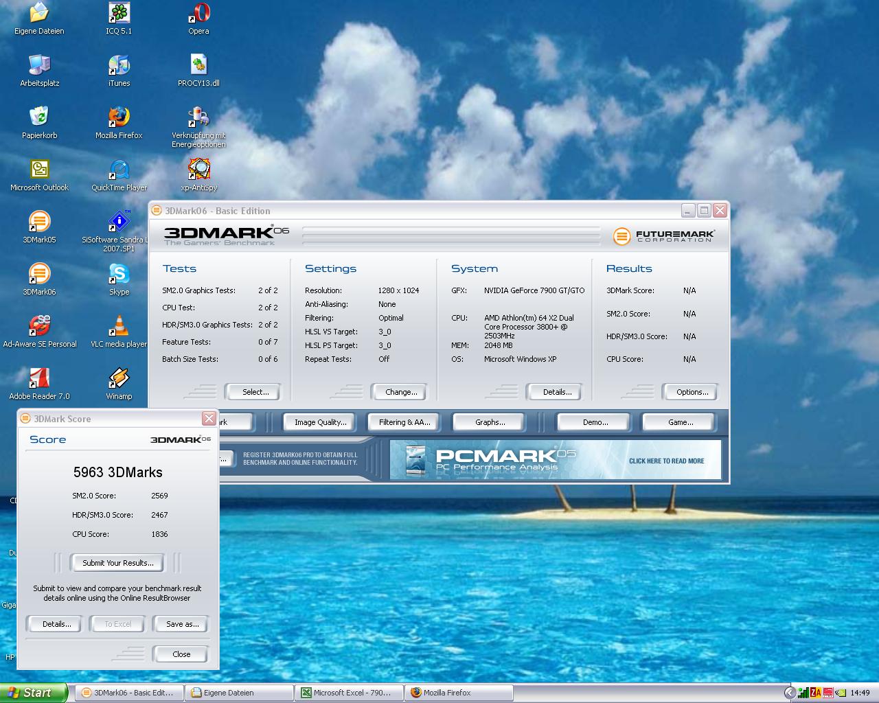Click the SM2.0 Score value 2569
This screenshot has height=703, width=879.
159,496
